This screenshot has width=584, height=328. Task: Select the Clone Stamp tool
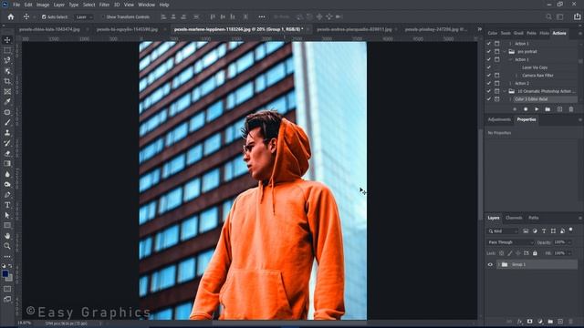tap(7, 133)
